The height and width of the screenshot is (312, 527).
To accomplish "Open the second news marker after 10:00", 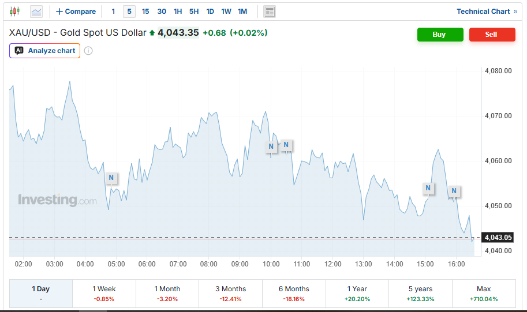I will pos(286,145).
